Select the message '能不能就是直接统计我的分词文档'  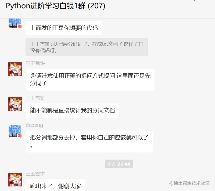pyautogui.click(x=72, y=110)
